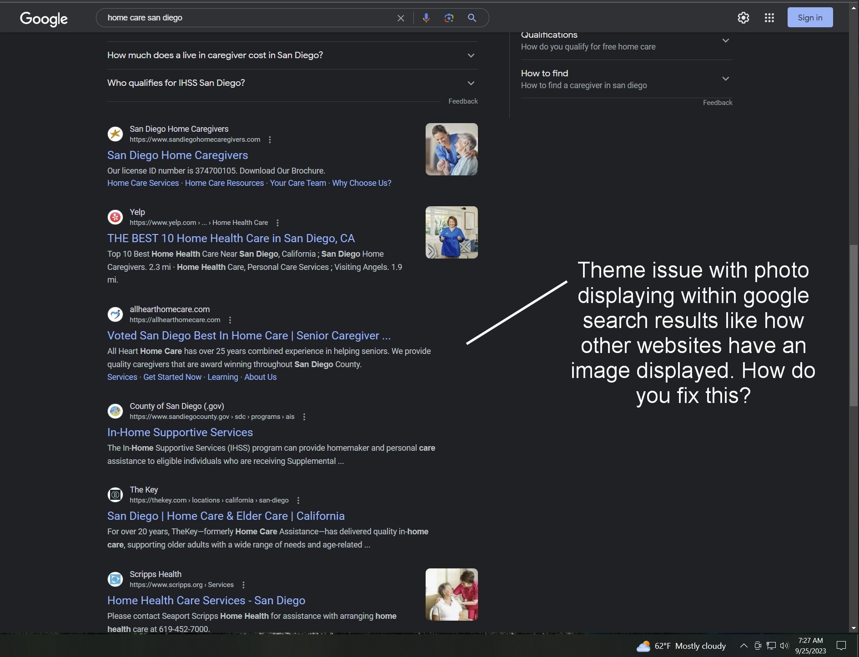Open options menu for allhearthomecare.com result

(x=230, y=320)
